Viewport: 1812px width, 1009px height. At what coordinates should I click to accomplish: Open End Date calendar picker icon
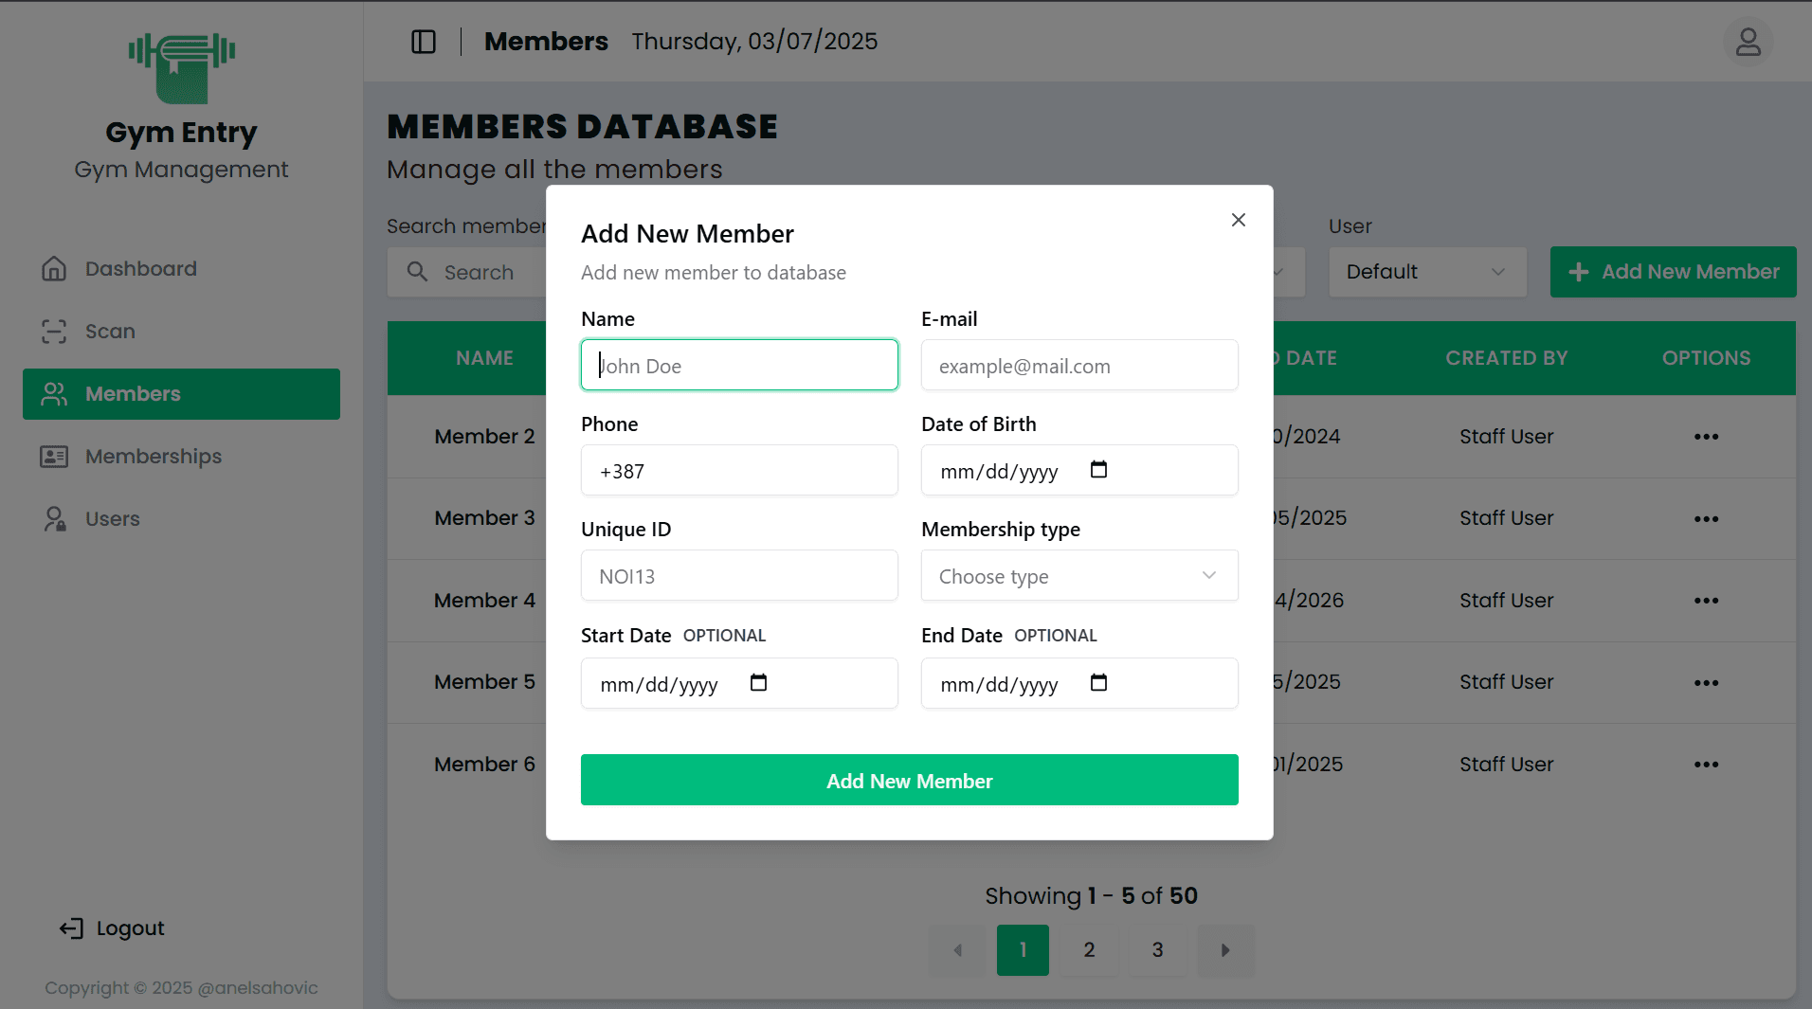[1098, 683]
